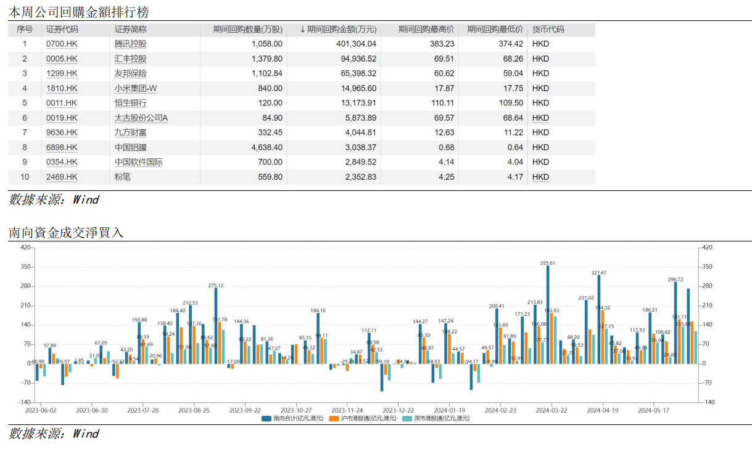Select the 九方财富 name cell
This screenshot has width=752, height=449.
pyautogui.click(x=131, y=132)
